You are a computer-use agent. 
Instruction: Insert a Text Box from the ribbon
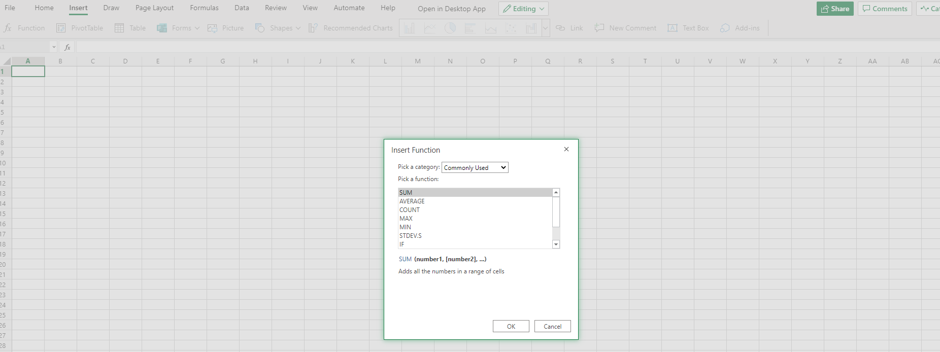(x=673, y=28)
